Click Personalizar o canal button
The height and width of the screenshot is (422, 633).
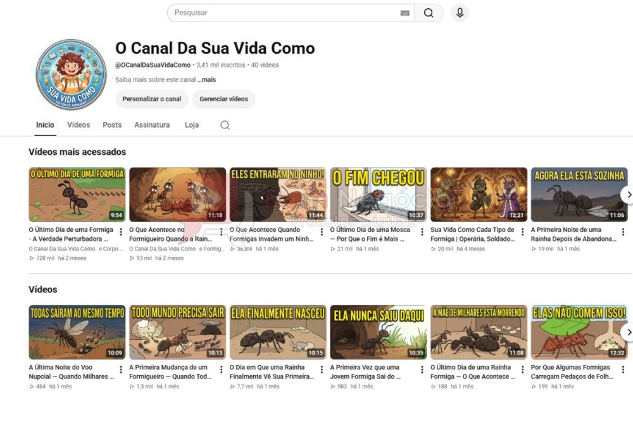pos(152,99)
